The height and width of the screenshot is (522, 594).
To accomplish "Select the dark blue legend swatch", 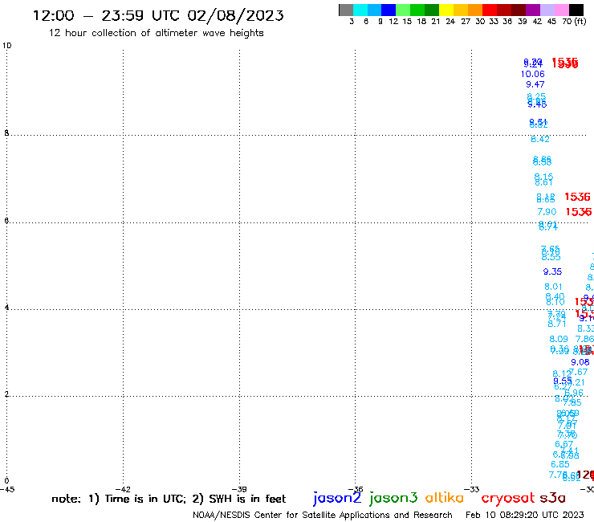I will (389, 10).
